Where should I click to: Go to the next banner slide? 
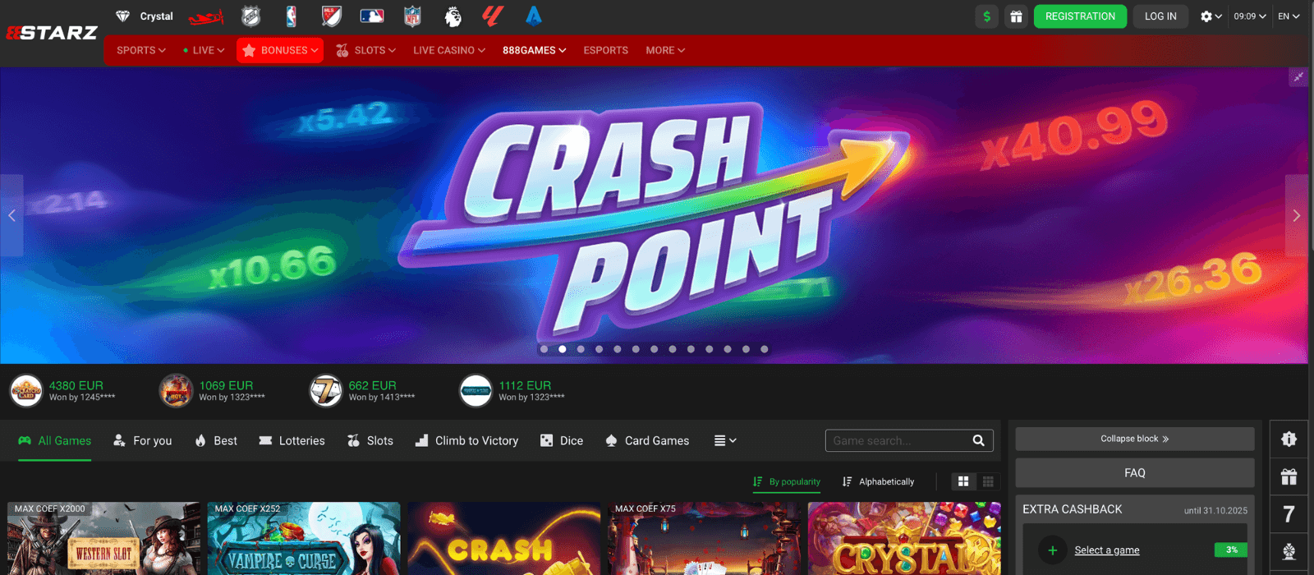1296,215
